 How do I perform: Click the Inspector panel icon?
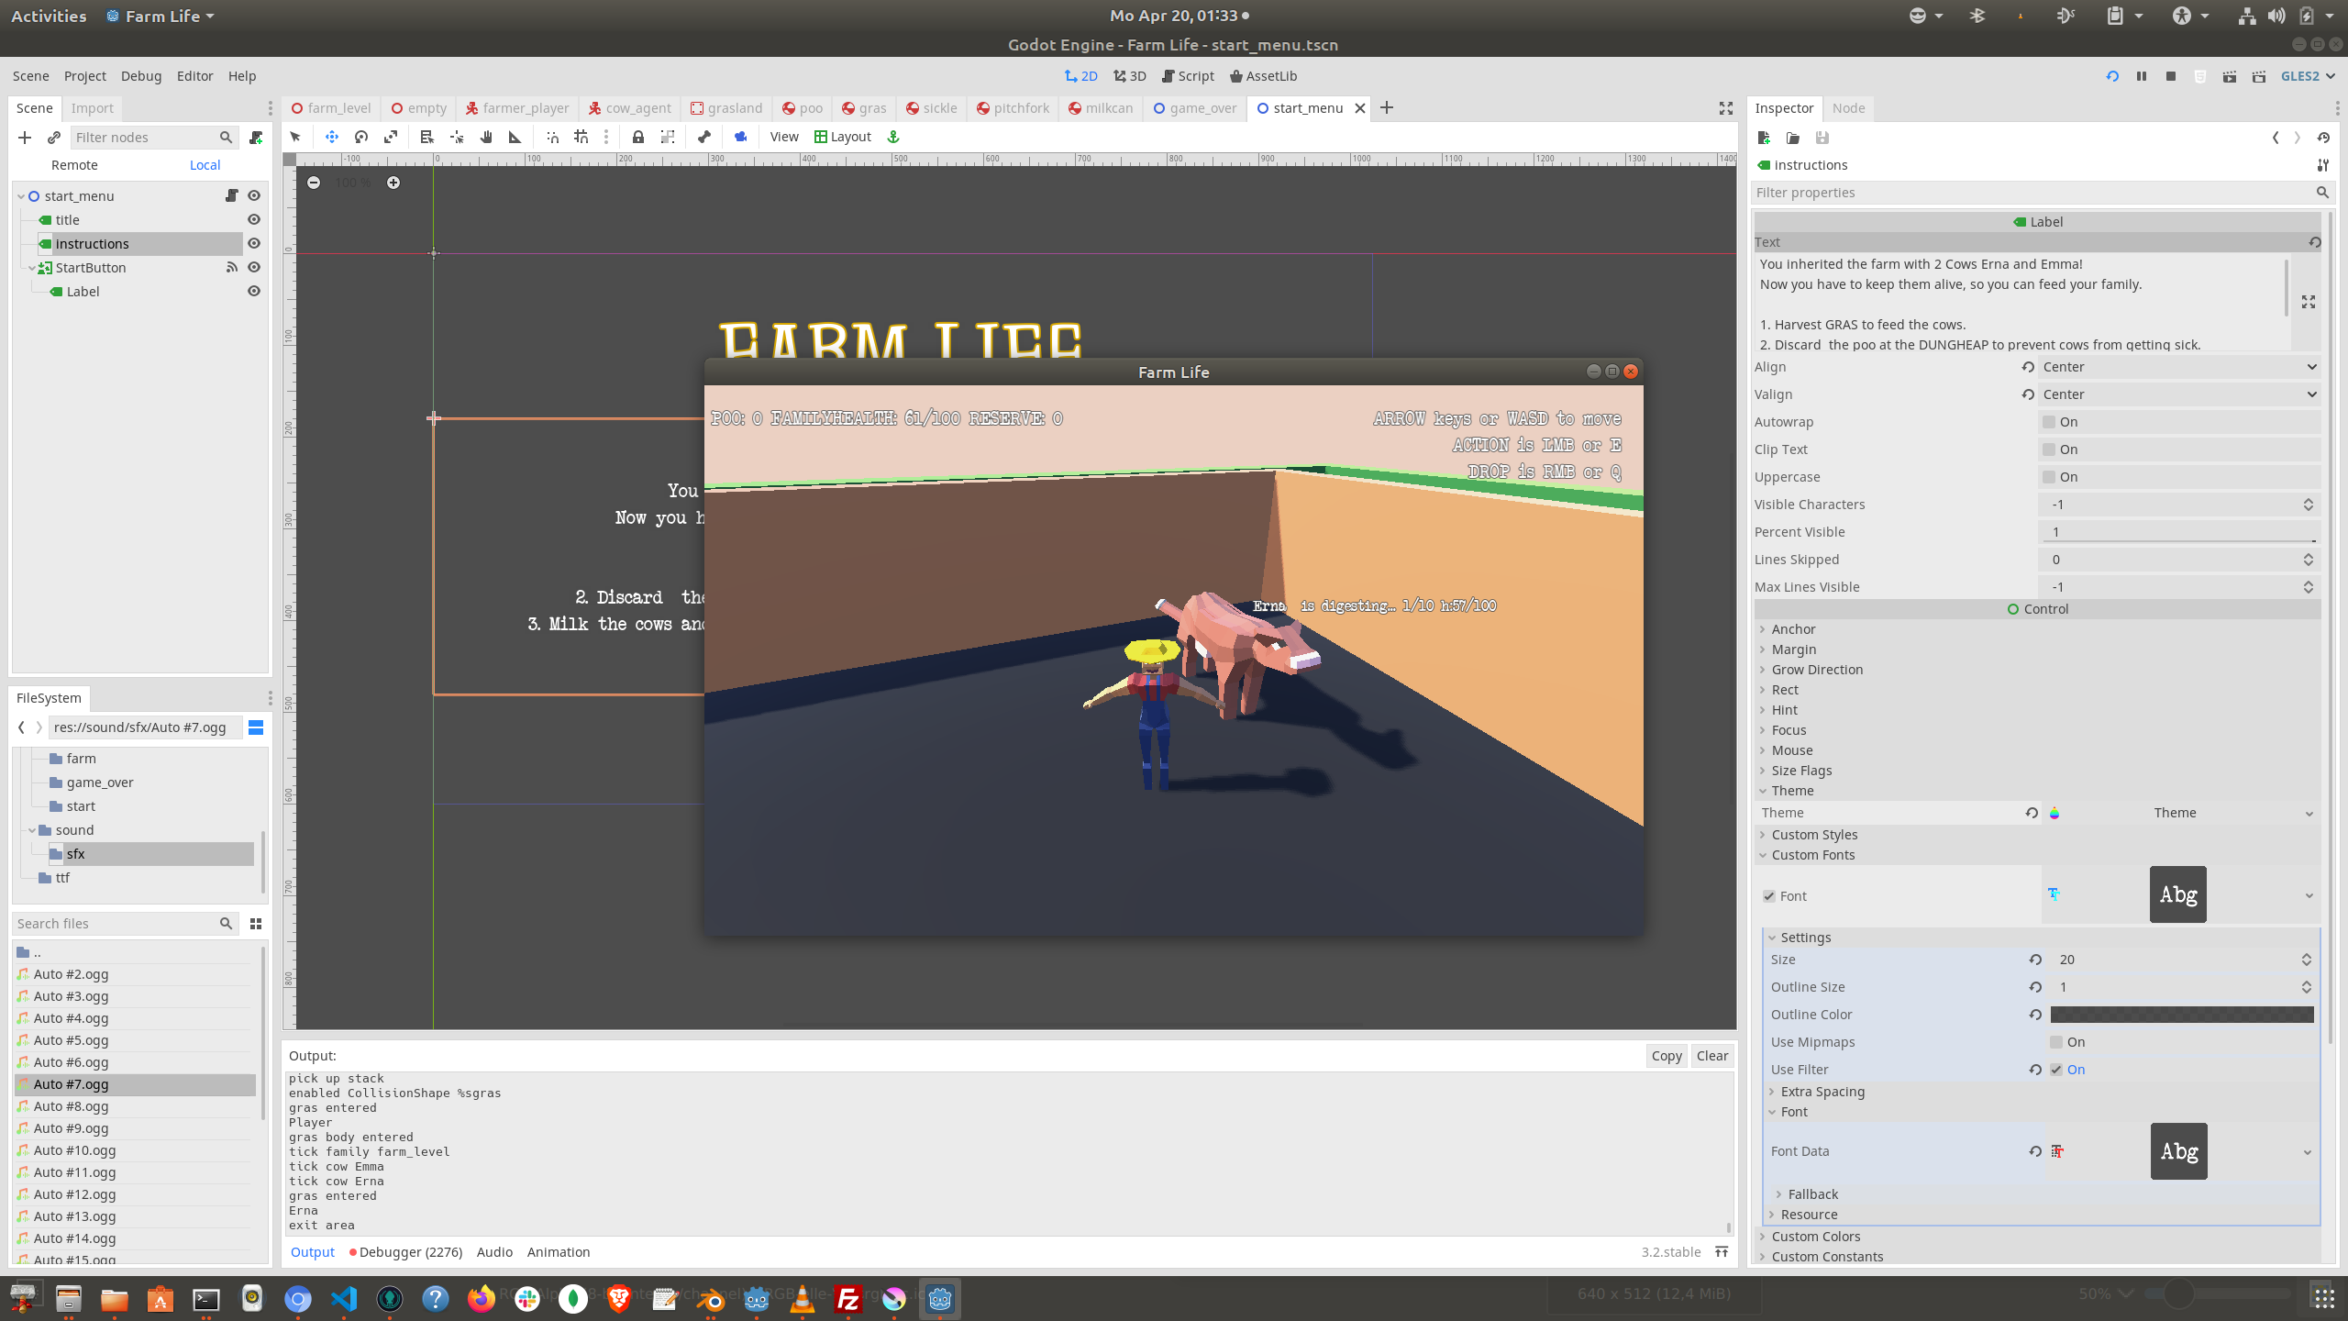[x=1787, y=108]
